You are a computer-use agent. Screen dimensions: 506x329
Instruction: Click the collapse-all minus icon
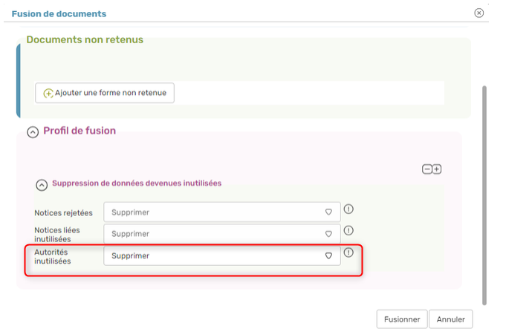tap(427, 169)
